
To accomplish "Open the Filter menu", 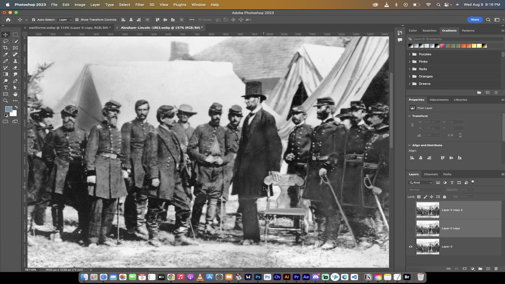I will click(140, 4).
